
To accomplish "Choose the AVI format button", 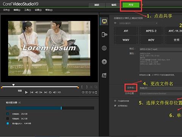I will pos(126,31).
